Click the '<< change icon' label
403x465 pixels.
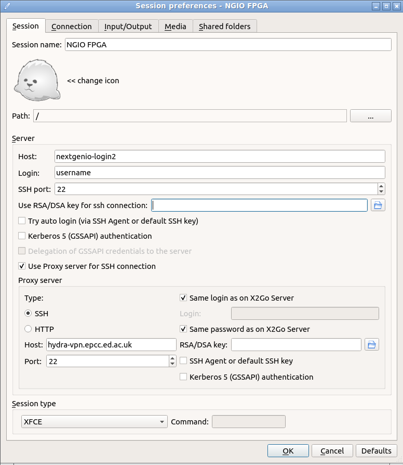point(93,81)
